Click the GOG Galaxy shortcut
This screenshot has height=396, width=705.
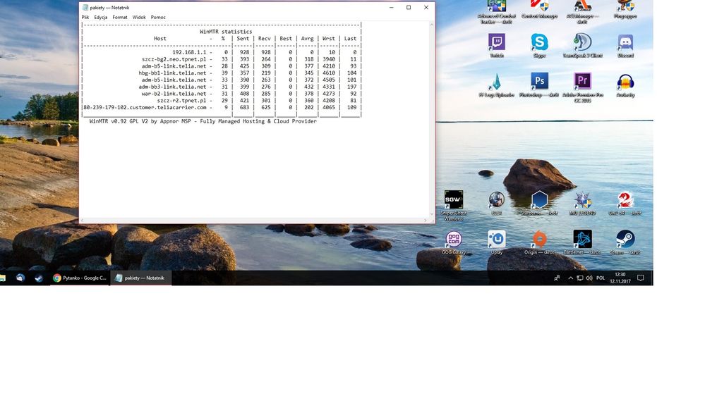click(453, 241)
